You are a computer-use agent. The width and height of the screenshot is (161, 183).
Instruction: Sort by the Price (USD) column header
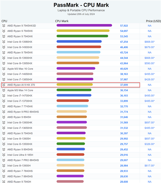coord(153,21)
